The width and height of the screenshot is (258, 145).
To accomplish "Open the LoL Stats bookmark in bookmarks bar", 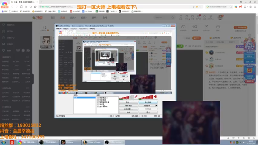I will click(x=88, y=11).
